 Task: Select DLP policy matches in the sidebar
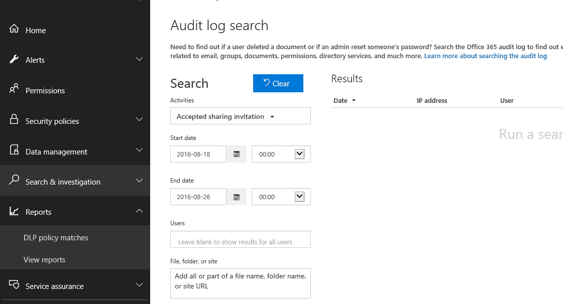pyautogui.click(x=56, y=237)
